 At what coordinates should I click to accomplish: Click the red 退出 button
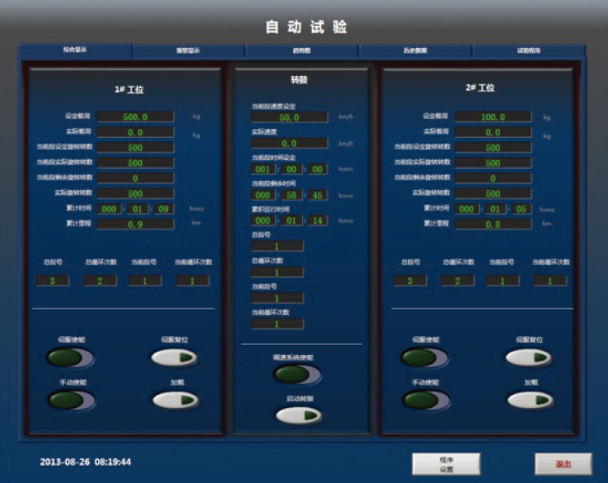pos(563,463)
